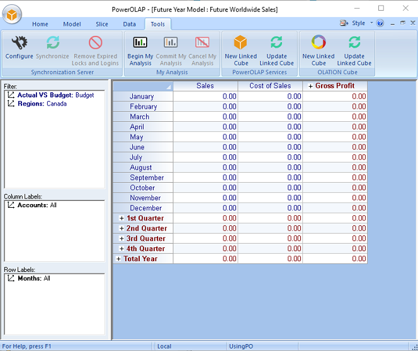Viewport: 418px width, 351px height.
Task: Select the Tools ribbon tab
Action: point(157,24)
